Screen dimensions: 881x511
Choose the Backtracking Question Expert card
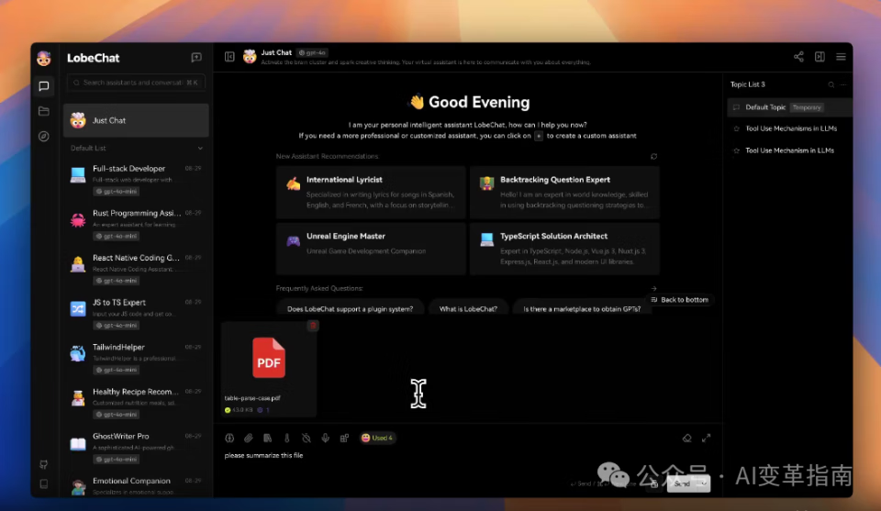point(564,192)
